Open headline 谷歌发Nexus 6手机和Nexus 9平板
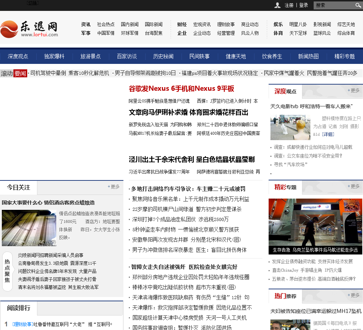 (x=181, y=89)
